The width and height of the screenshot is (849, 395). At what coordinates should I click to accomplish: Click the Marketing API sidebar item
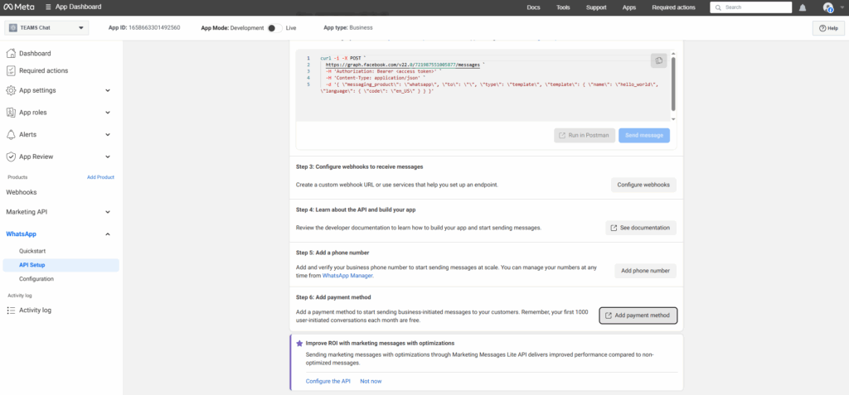click(27, 212)
